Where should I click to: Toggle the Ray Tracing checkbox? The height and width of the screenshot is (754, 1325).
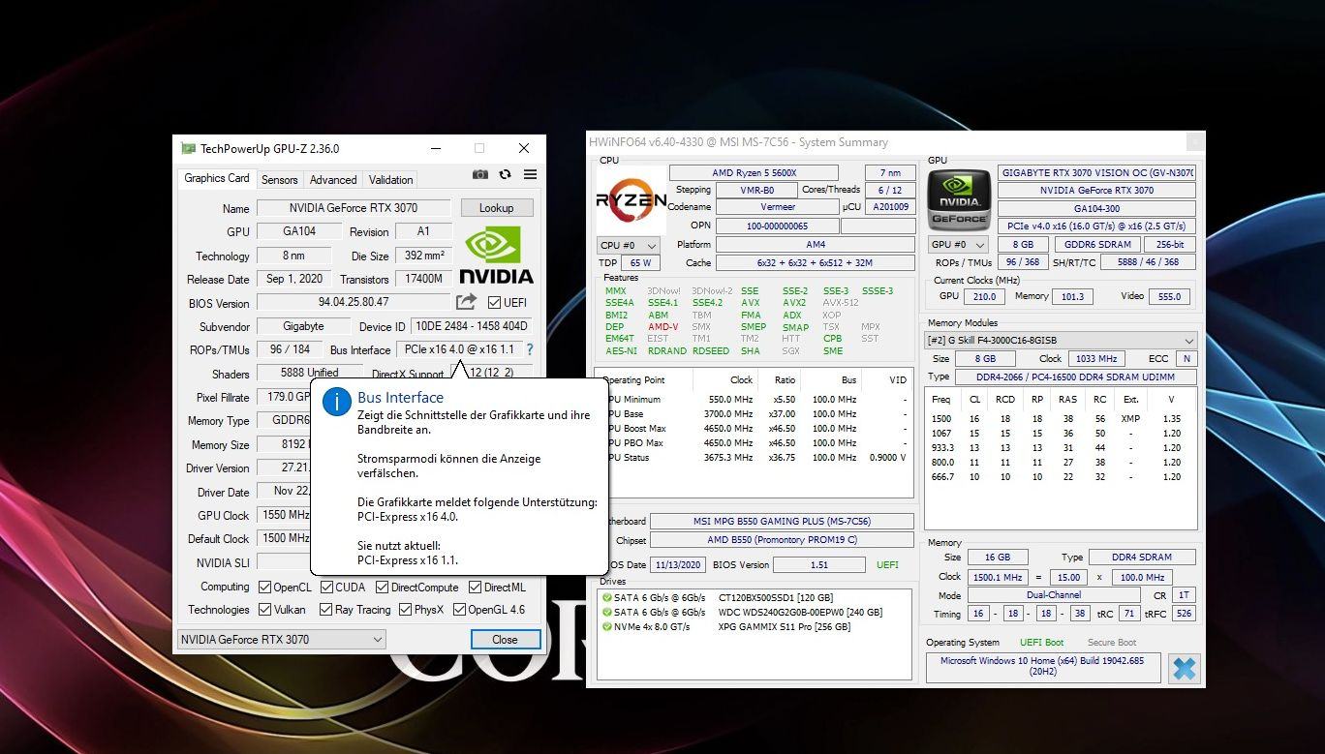[327, 610]
